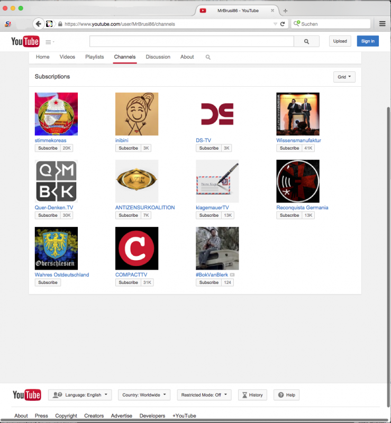This screenshot has width=391, height=423.
Task: Click the YouTube logo in the header
Action: coord(25,41)
